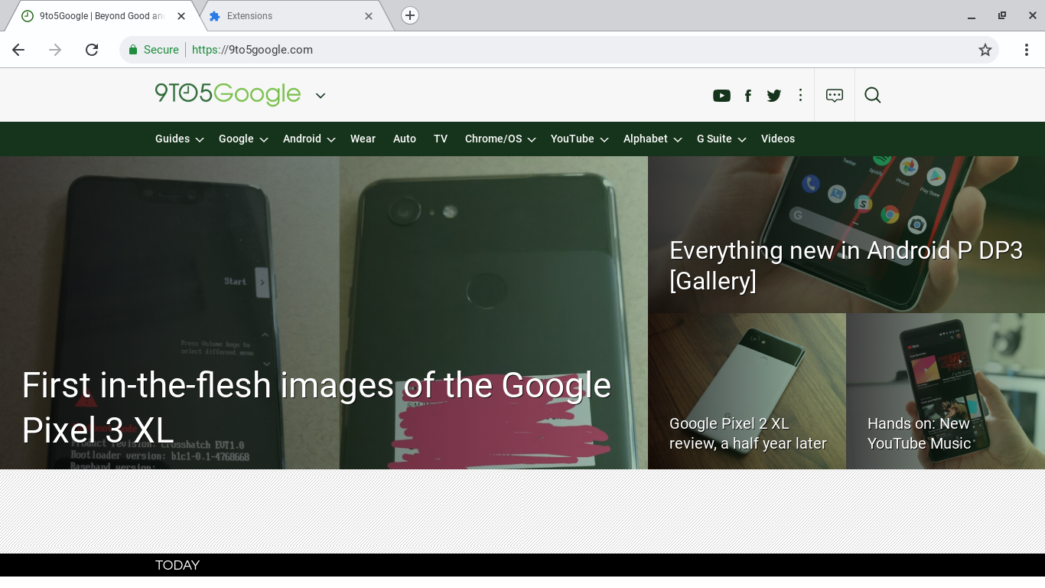The width and height of the screenshot is (1045, 588).
Task: Open the Pixel 3 XL in-the-flesh article
Action: pos(316,407)
